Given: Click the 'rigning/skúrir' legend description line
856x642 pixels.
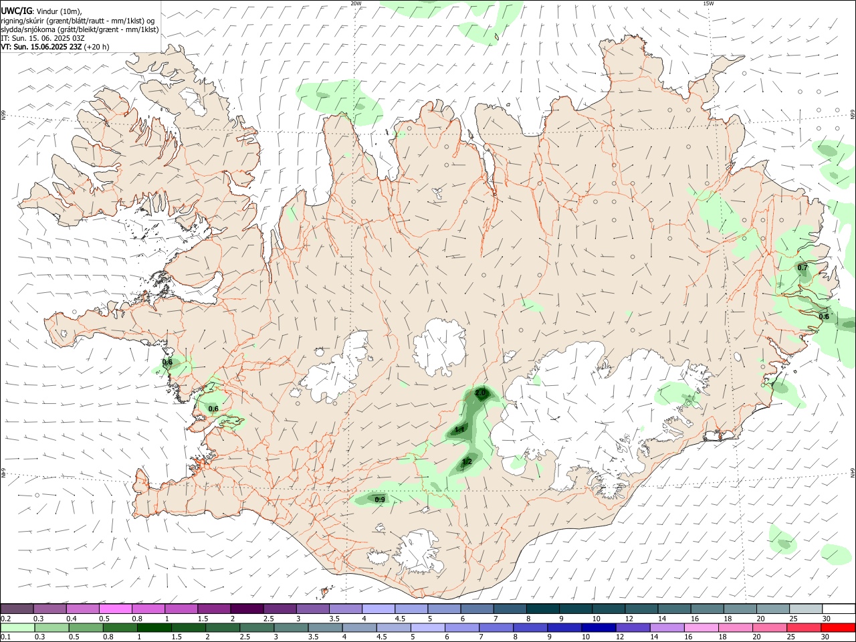Looking at the screenshot, I should coord(78,20).
